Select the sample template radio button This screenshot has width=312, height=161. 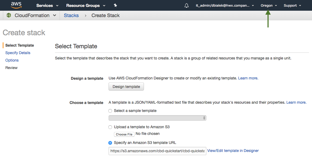point(110,111)
